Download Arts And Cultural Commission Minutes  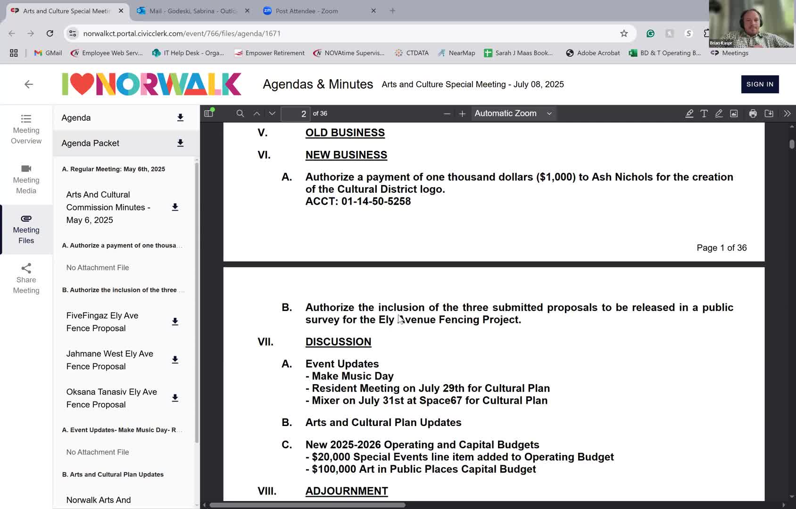(x=175, y=207)
